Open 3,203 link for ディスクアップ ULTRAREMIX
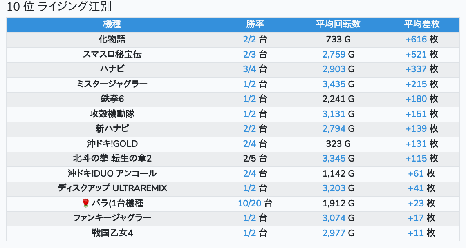The image size is (466, 248). click(x=334, y=188)
